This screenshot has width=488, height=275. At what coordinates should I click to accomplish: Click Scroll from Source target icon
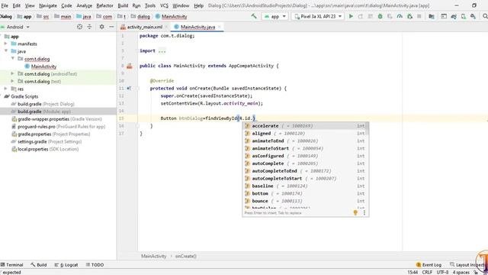79,27
